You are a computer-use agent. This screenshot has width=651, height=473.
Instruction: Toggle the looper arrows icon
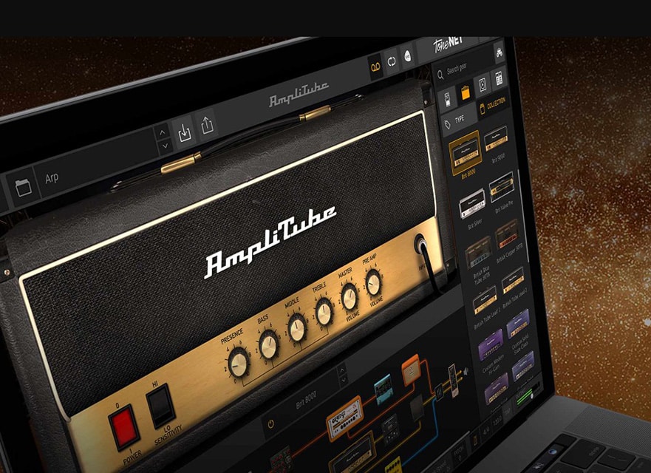coord(392,61)
